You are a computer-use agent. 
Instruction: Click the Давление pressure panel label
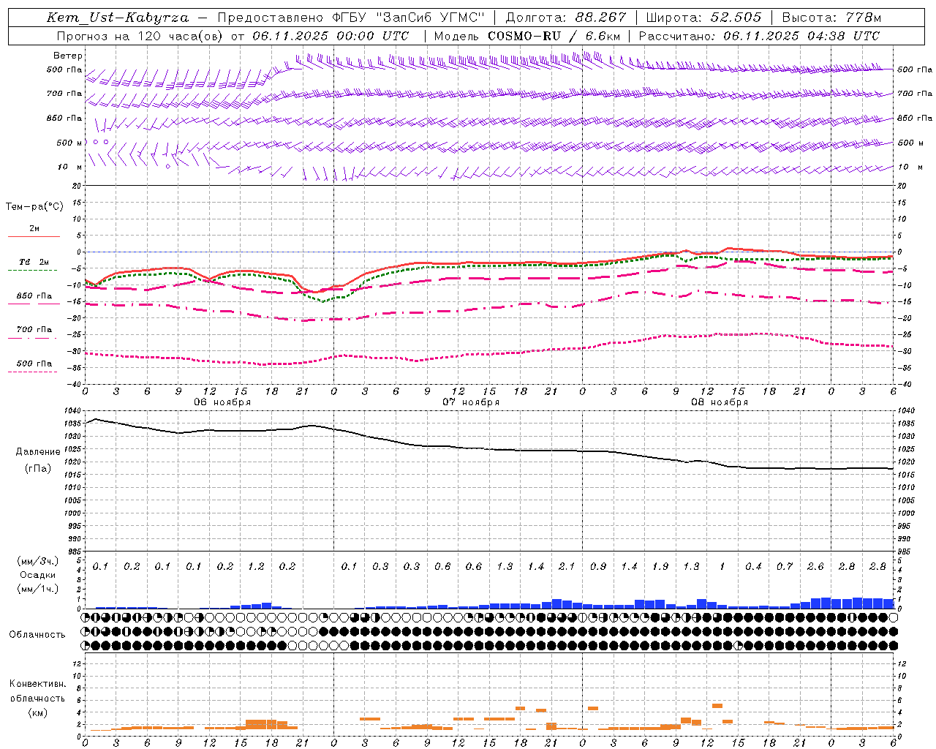38,452
